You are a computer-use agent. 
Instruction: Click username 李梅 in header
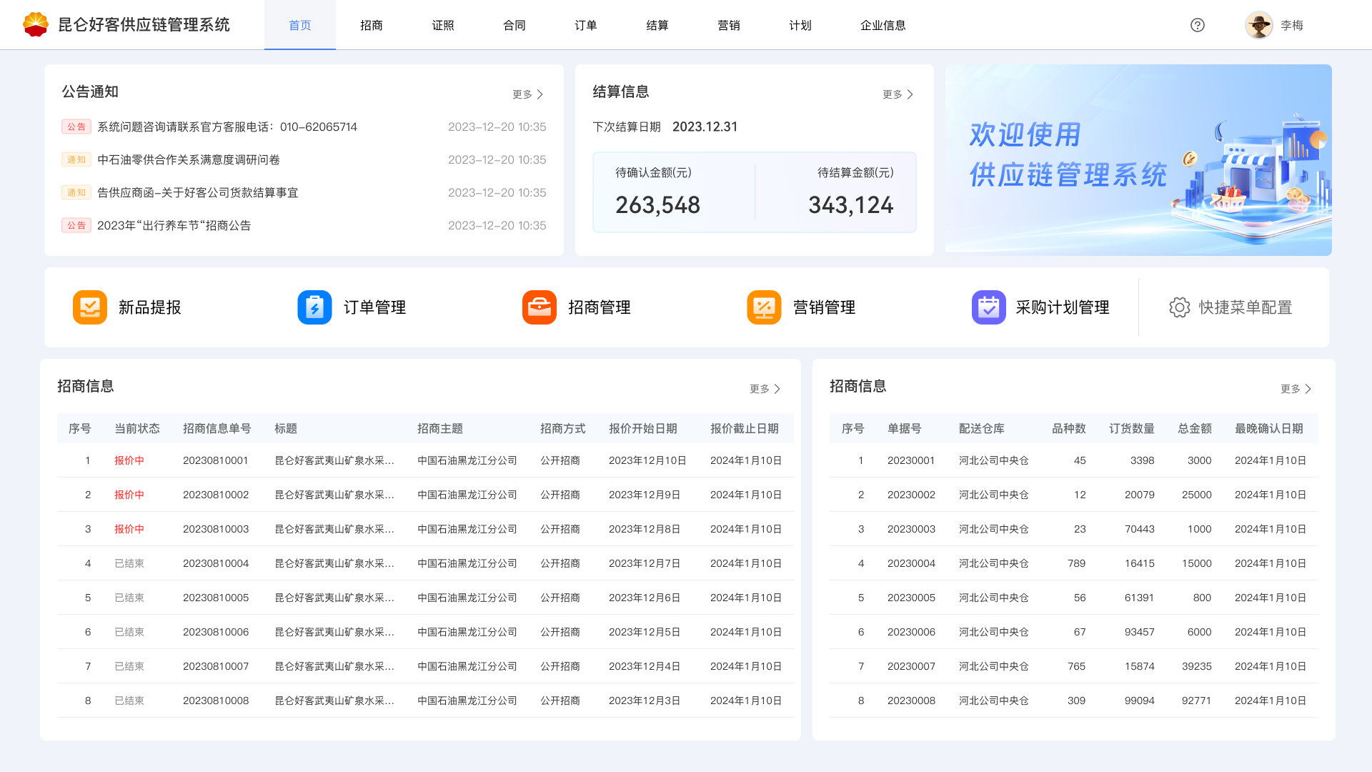1292,25
